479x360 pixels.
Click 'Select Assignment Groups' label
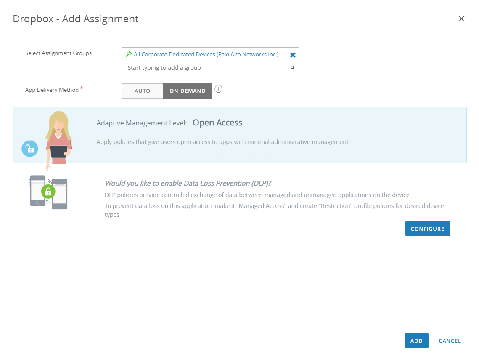(x=58, y=53)
